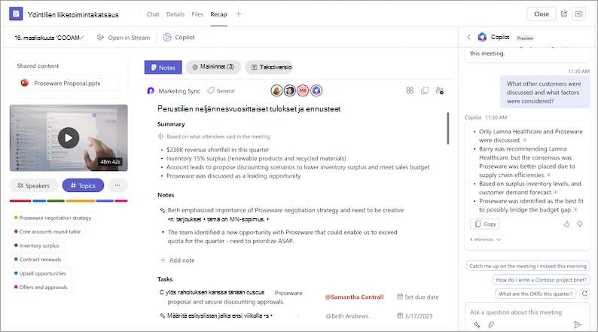Click the pop-out window icon next to Close

(x=564, y=14)
